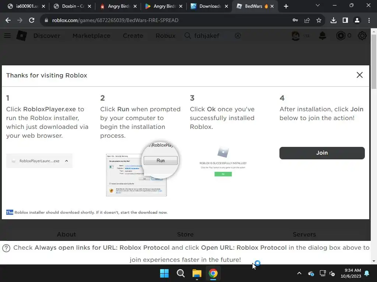
Task: Open the saved passwords key icon
Action: (x=295, y=21)
